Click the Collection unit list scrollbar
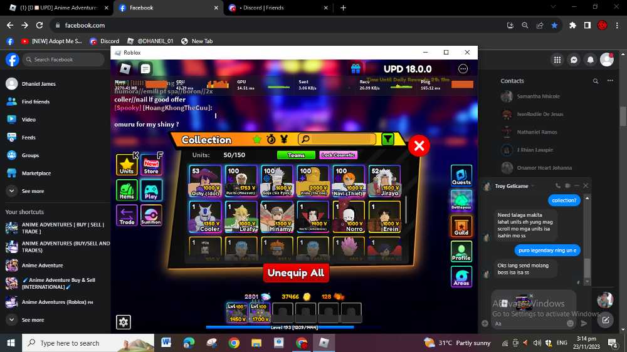This screenshot has height=352, width=627. pyautogui.click(x=406, y=210)
